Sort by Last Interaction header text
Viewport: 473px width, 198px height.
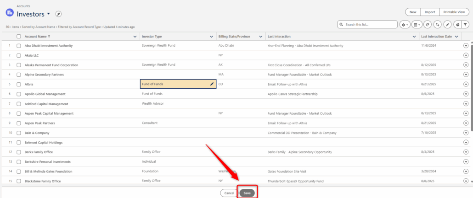coord(279,37)
